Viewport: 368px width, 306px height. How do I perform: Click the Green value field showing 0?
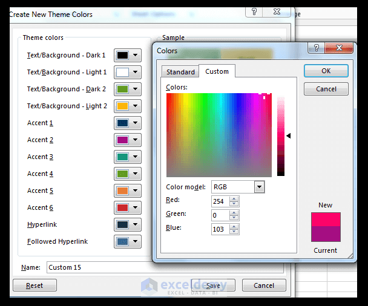220,215
